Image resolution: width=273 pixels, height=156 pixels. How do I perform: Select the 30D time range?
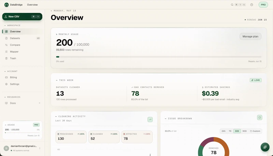click(237, 131)
